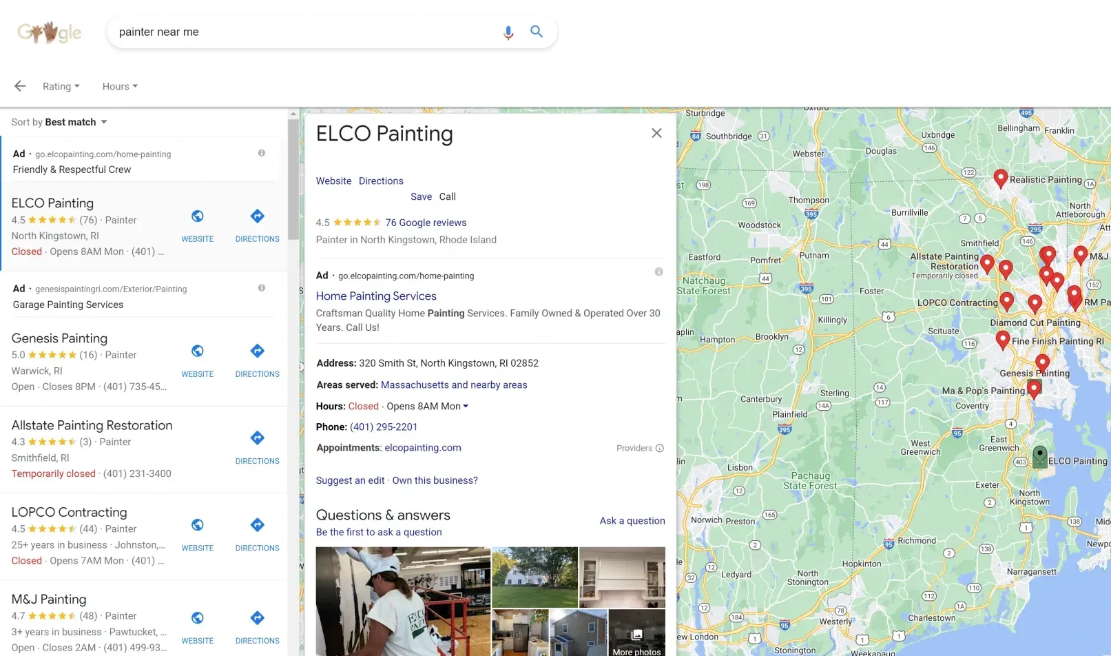Image resolution: width=1111 pixels, height=656 pixels.
Task: Click Genesis Painting map pin
Action: click(1043, 364)
